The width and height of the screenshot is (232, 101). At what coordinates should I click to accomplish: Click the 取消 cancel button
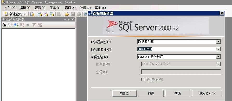coord(151,93)
